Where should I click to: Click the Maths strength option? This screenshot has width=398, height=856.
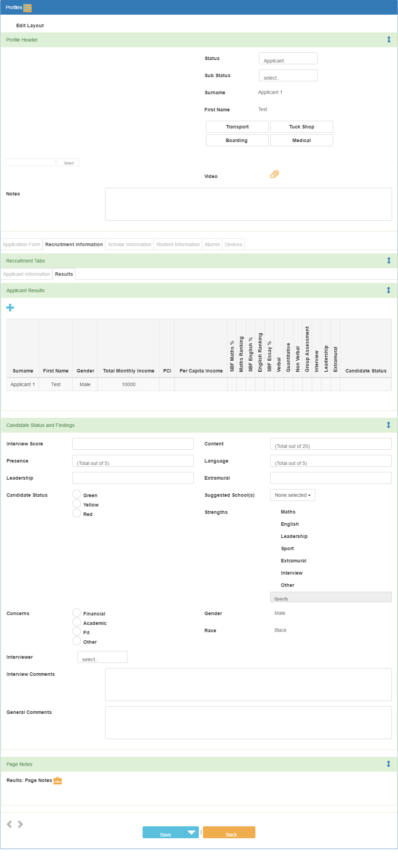(288, 512)
